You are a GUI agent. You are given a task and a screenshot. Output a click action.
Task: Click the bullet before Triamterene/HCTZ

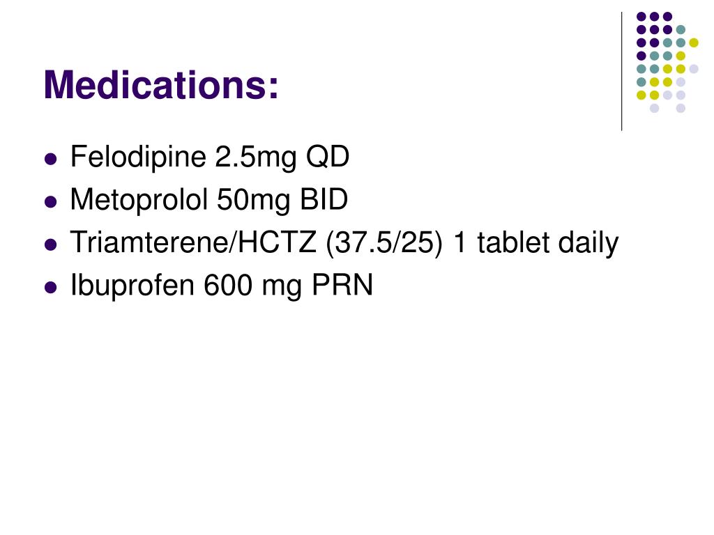(51, 245)
